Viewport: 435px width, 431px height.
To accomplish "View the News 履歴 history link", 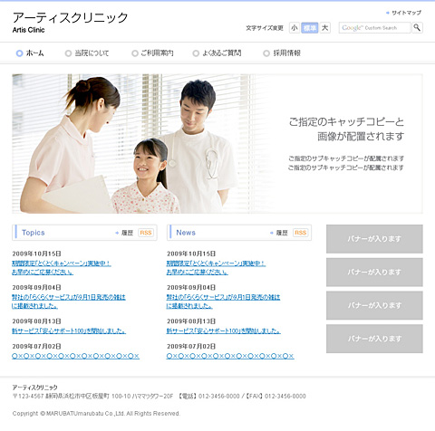I will coord(279,233).
